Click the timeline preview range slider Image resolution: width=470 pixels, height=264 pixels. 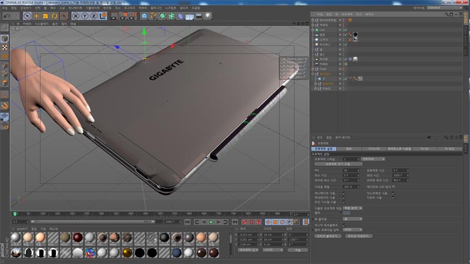93,222
